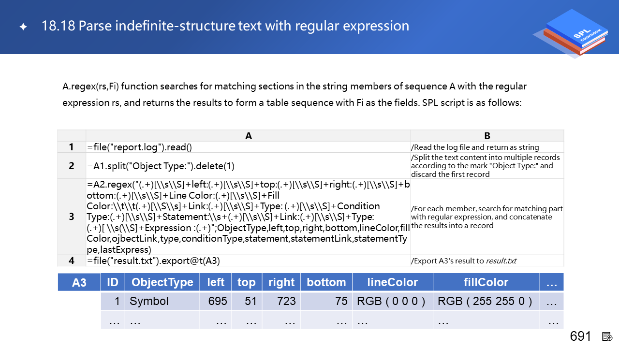Select the page number 691
The width and height of the screenshot is (619, 348).
click(x=580, y=336)
